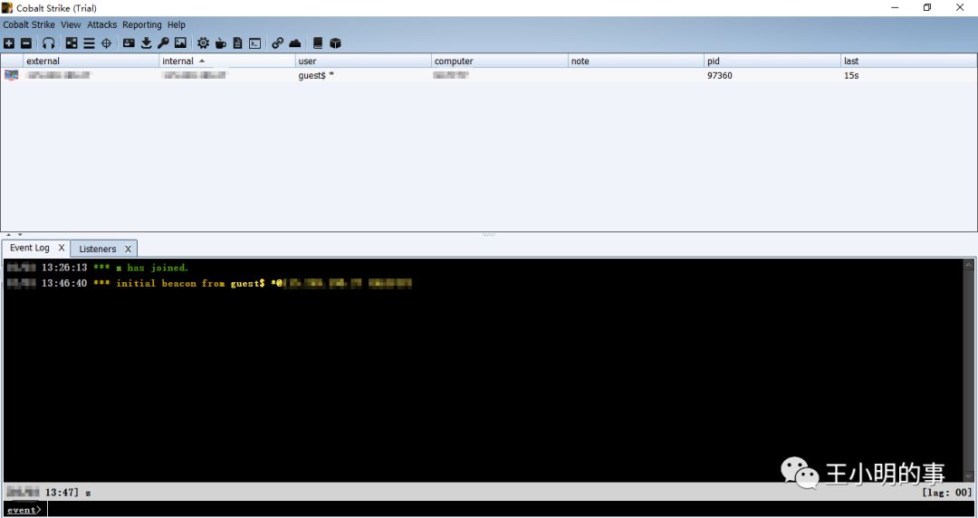This screenshot has width=978, height=518.
Task: Restore down the Cobalt Strike window
Action: tap(927, 8)
